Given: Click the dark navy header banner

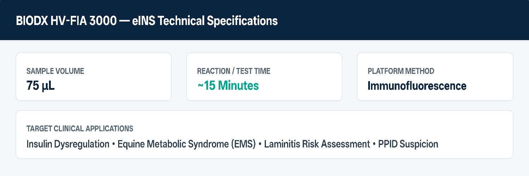Looking at the screenshot, I should (x=264, y=20).
